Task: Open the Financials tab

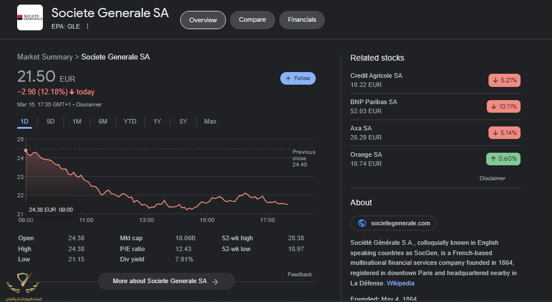Action: [301, 19]
